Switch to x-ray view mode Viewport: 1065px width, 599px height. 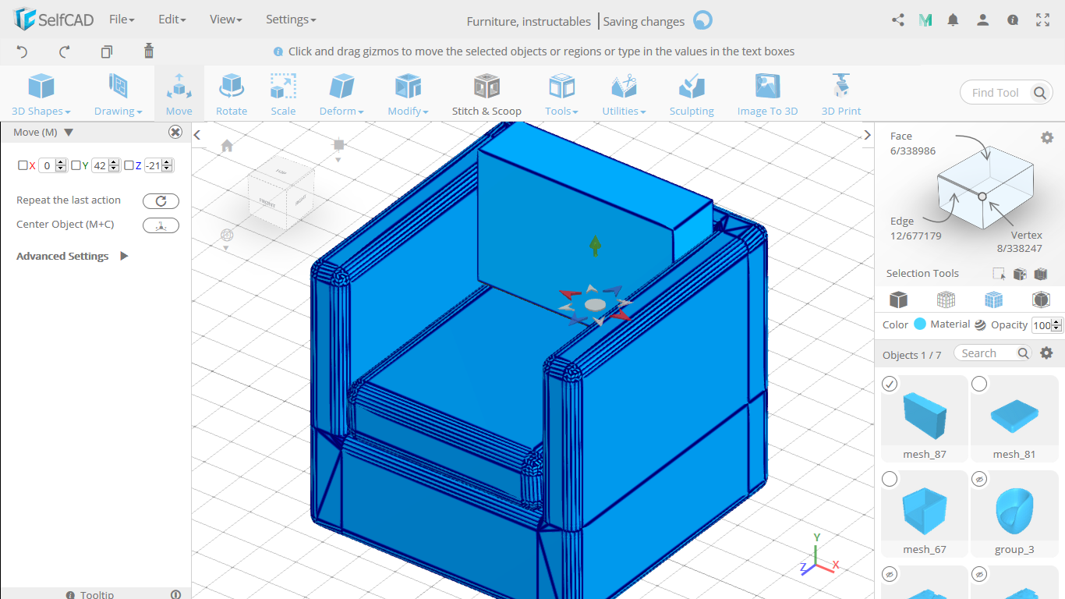point(1041,299)
